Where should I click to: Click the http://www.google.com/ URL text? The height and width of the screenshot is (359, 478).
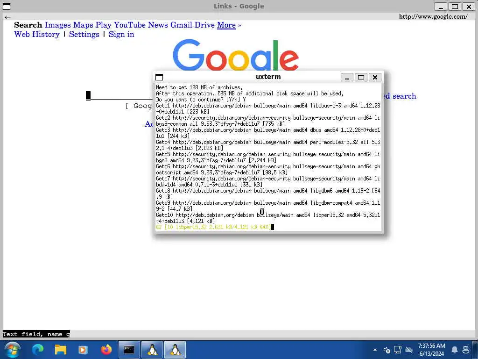(x=433, y=16)
